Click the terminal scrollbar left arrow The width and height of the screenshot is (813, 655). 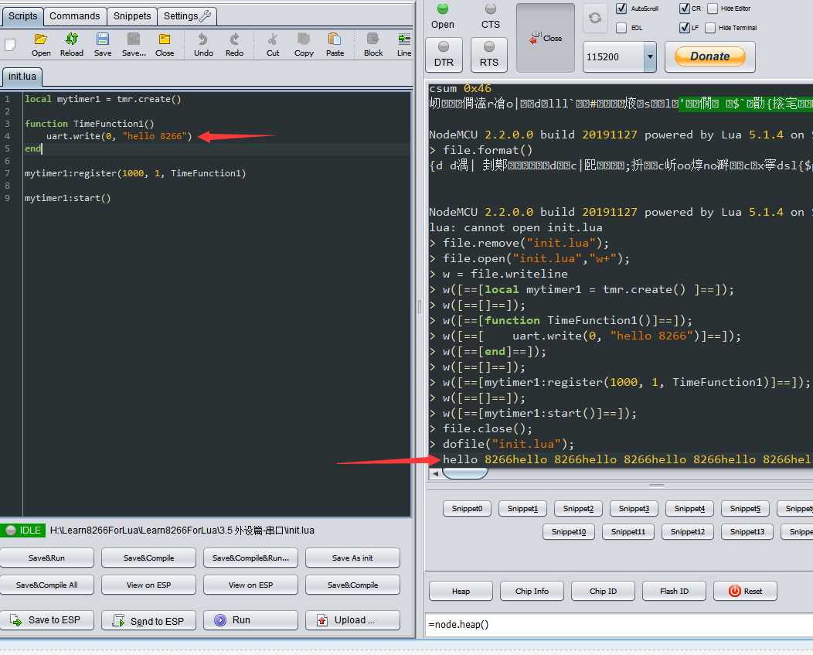[435, 473]
